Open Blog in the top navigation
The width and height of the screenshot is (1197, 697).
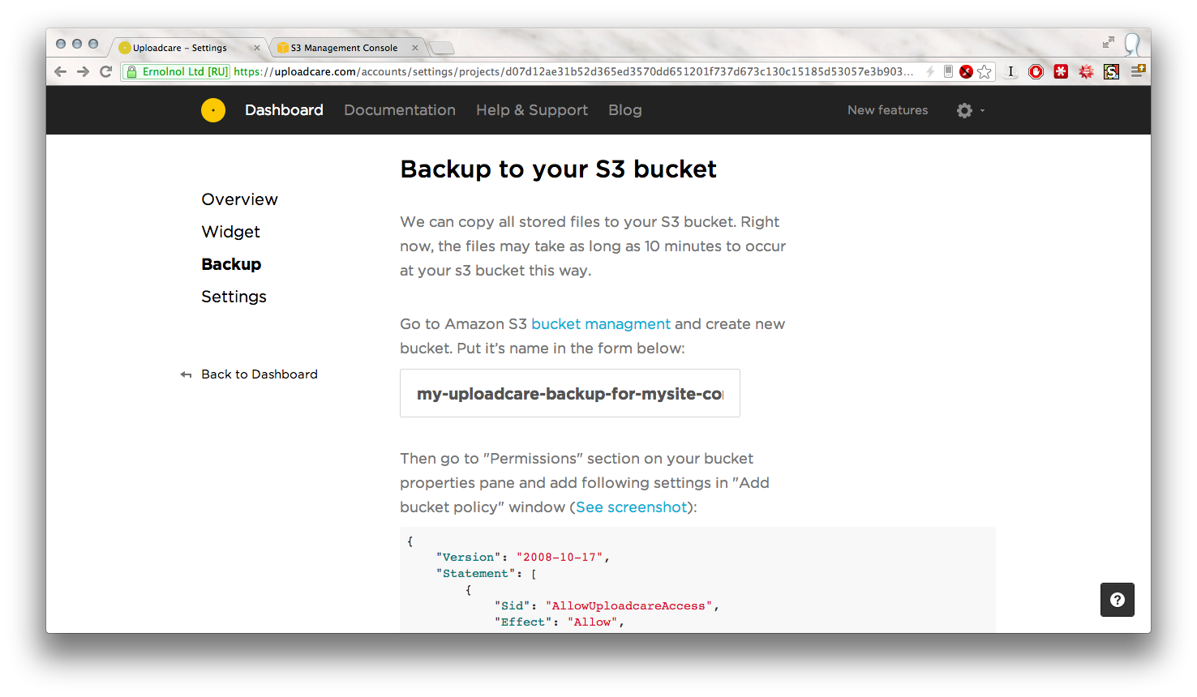625,110
